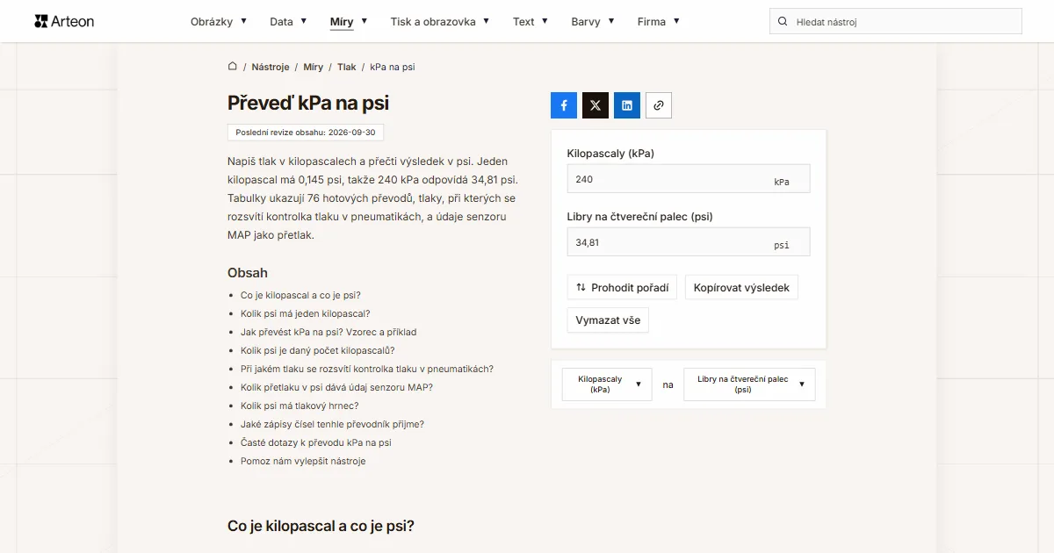The image size is (1054, 553).
Task: Jump to Co je kilopascal a co je psi?
Action: click(x=300, y=296)
